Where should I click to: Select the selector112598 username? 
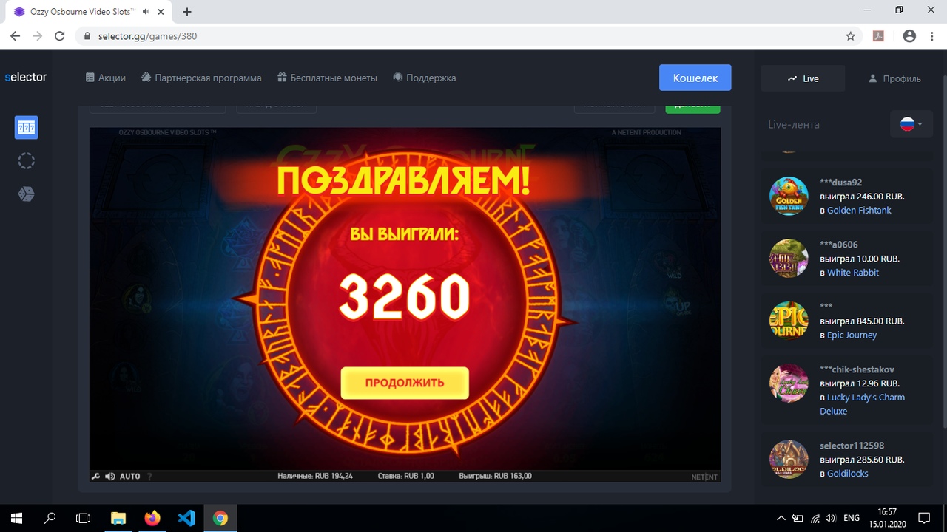(852, 446)
